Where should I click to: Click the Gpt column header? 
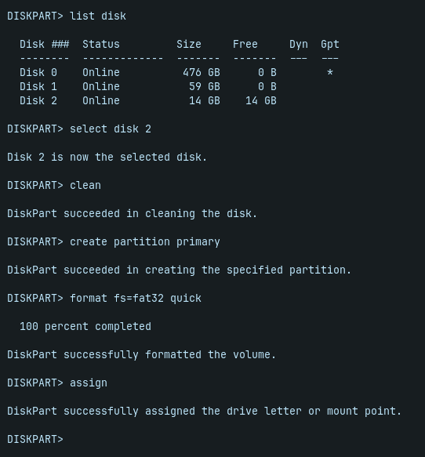click(329, 45)
